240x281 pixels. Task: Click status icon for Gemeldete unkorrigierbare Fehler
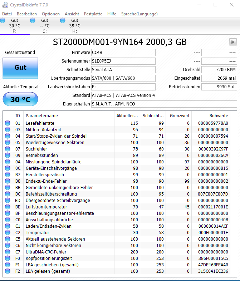click(x=8, y=188)
